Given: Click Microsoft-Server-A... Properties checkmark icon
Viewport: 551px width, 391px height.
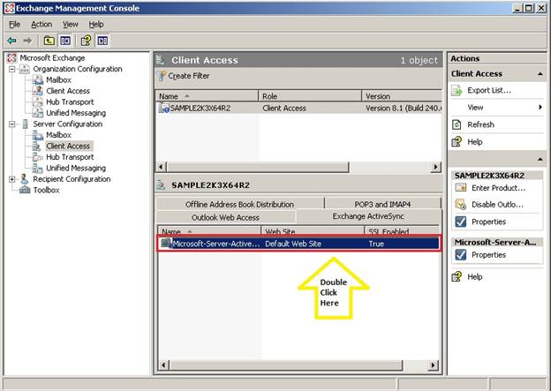Looking at the screenshot, I should [x=460, y=255].
